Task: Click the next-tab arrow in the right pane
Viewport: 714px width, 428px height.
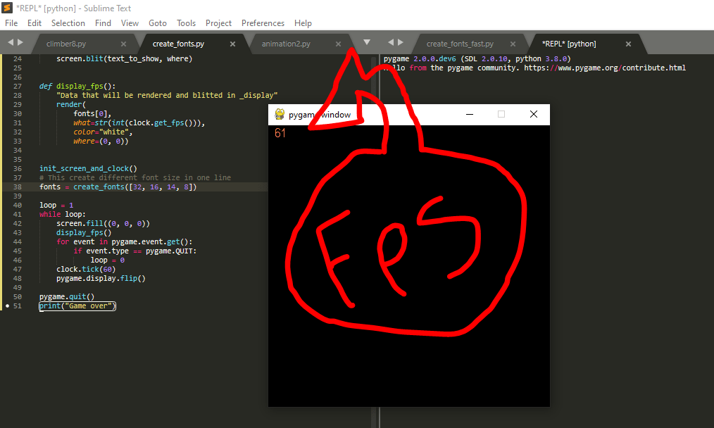Action: [400, 42]
